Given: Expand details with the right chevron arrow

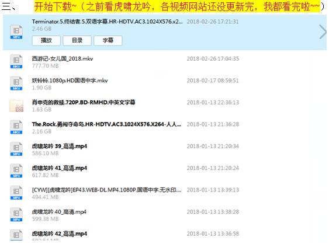Looking at the screenshot, I should 323,32.
